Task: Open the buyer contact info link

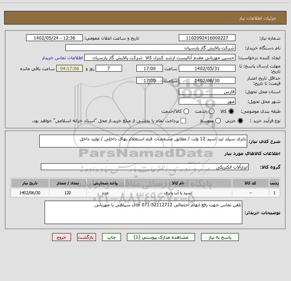Action: 62,58
